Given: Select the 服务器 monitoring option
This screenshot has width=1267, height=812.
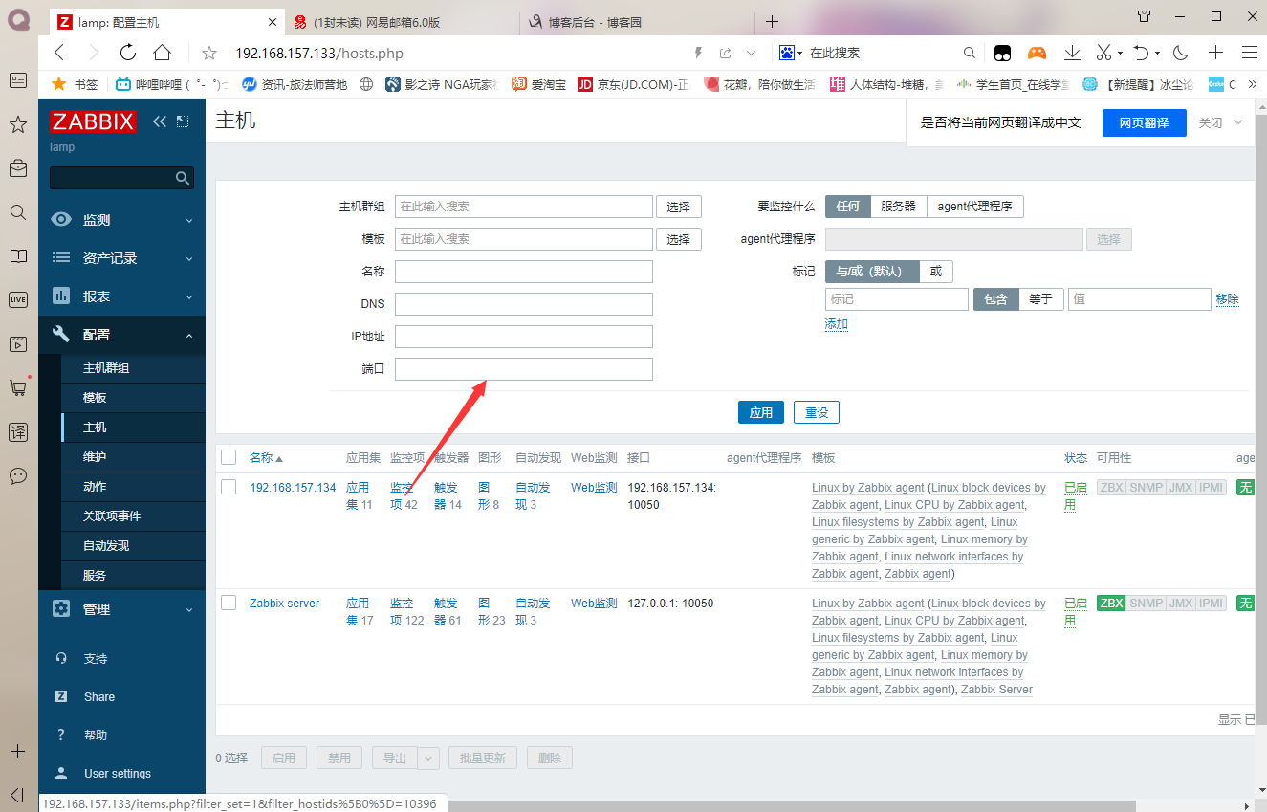Looking at the screenshot, I should [898, 206].
